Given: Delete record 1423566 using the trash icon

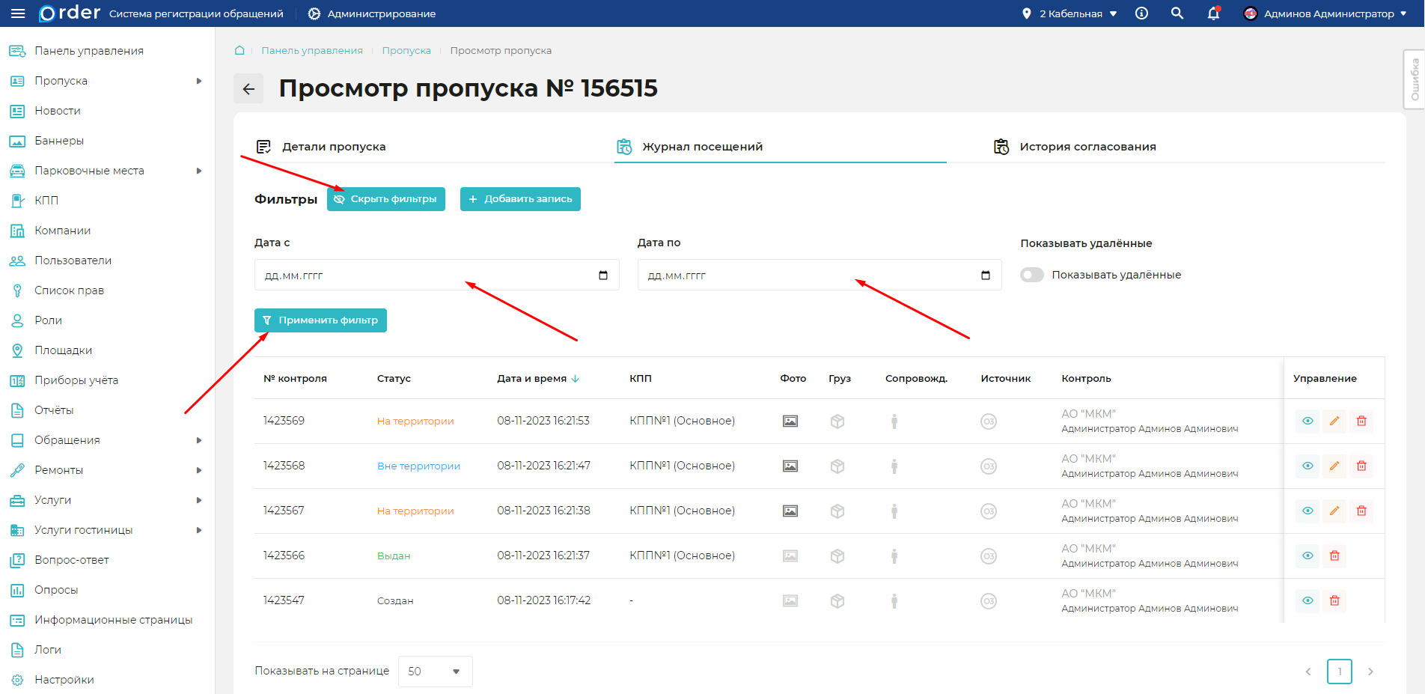Looking at the screenshot, I should pyautogui.click(x=1334, y=555).
